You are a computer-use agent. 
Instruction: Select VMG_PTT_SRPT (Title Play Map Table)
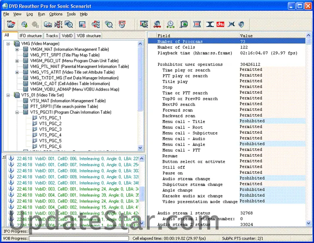pyautogui.click(x=65, y=55)
